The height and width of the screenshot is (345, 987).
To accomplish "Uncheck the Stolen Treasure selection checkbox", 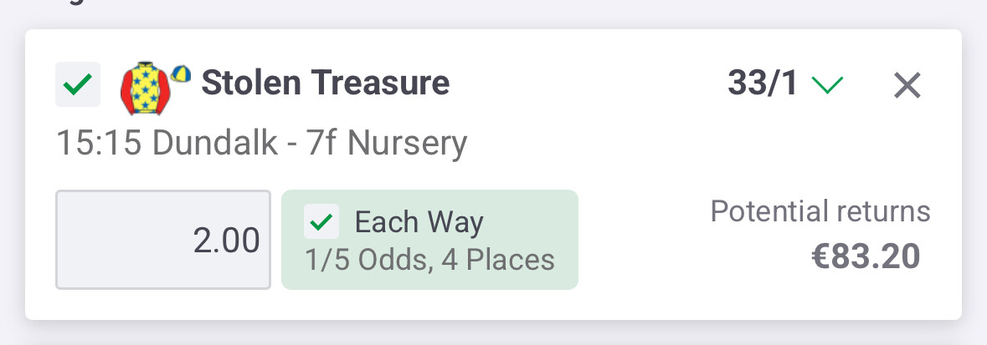I will click(78, 84).
